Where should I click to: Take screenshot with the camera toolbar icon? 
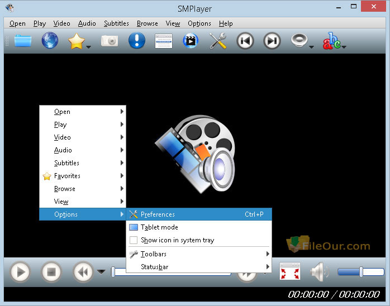[110, 41]
